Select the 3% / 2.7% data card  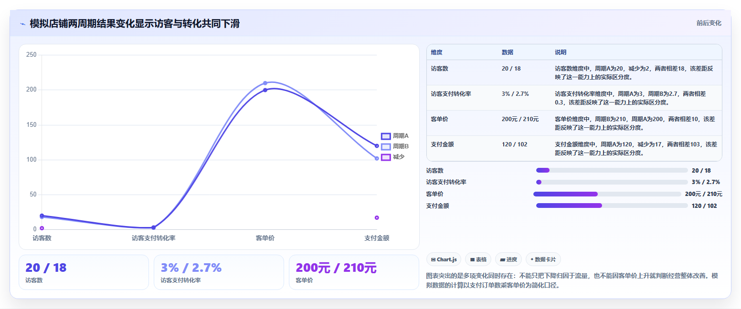(x=219, y=272)
